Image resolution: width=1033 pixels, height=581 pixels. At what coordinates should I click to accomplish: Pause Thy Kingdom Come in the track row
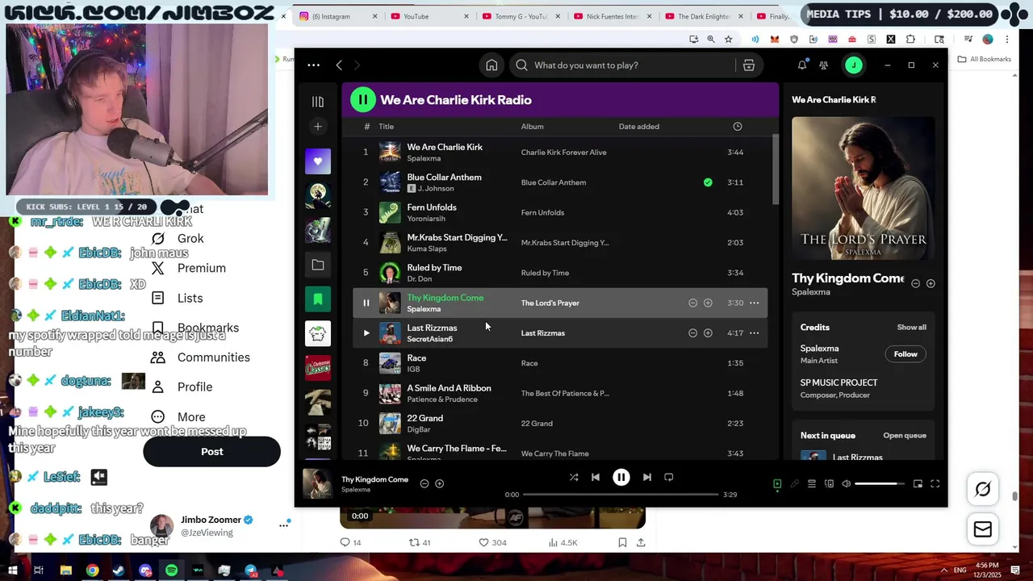[x=366, y=303]
